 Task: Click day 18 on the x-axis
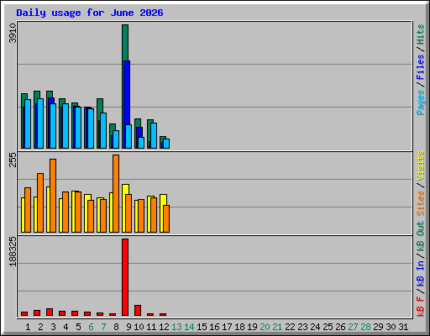pos(239,327)
